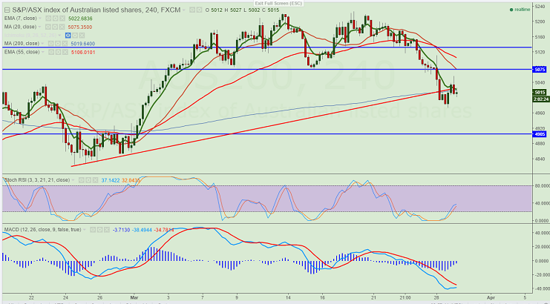Remove the MA (20, close) indicator
Image resolution: width=550 pixels, height=304 pixels.
pyautogui.click(x=62, y=27)
